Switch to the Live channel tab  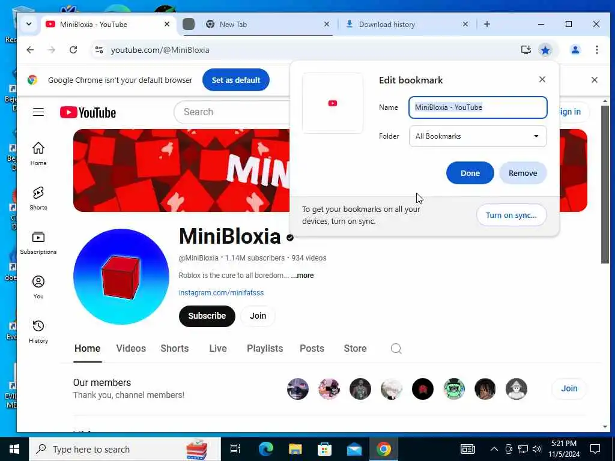coord(217,349)
